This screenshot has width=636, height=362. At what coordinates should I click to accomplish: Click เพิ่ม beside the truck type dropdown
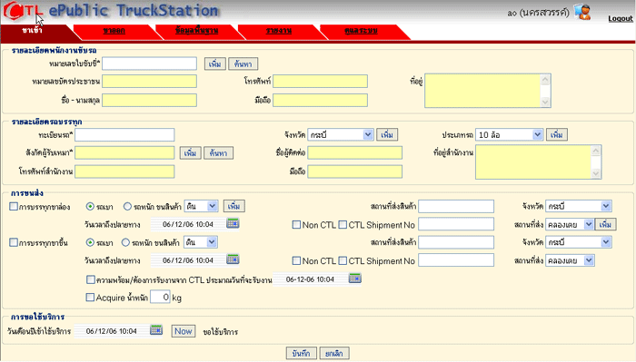(556, 135)
